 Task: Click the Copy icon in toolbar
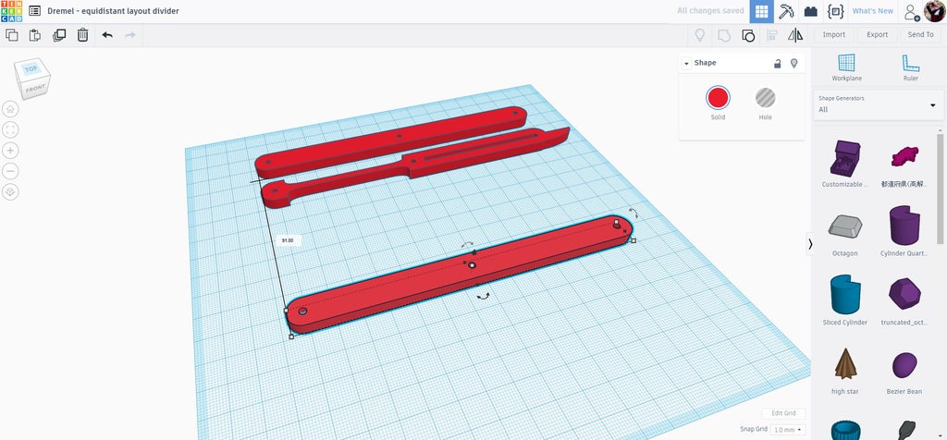coord(11,35)
